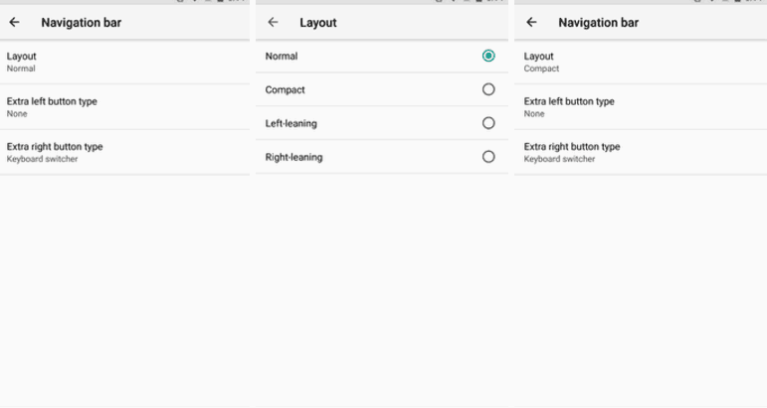Go back from Navigation bar screen showing Normal layout

pyautogui.click(x=14, y=22)
